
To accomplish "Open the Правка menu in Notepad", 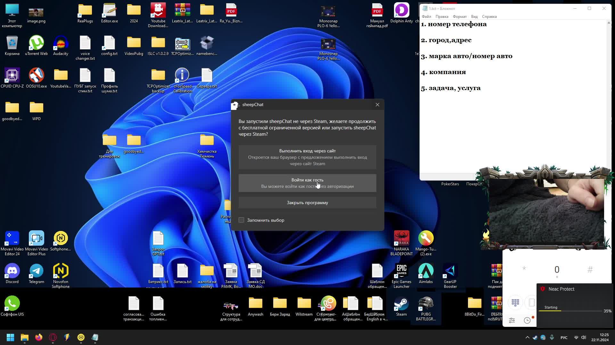I will (442, 16).
